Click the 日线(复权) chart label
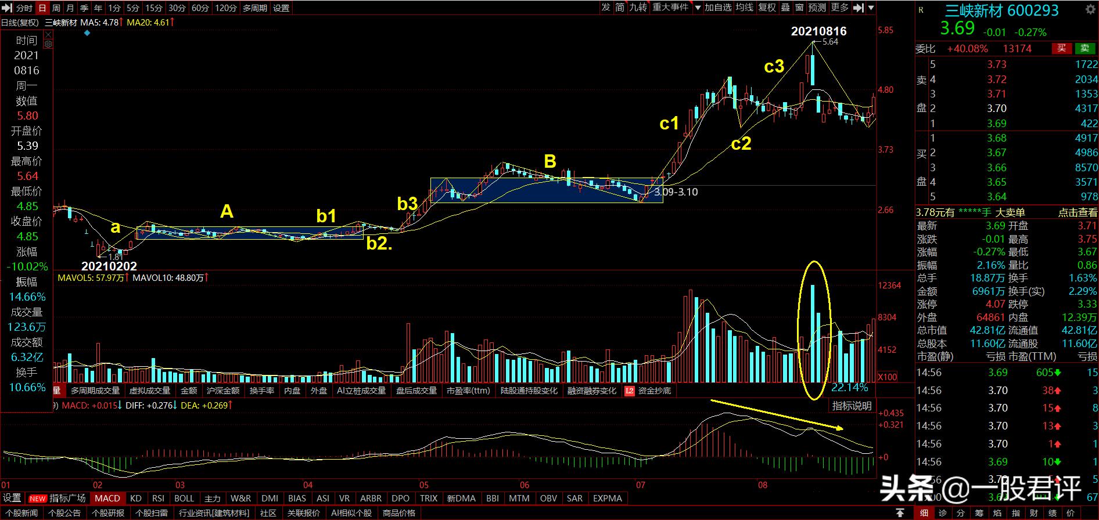1099x520 pixels. tap(20, 23)
